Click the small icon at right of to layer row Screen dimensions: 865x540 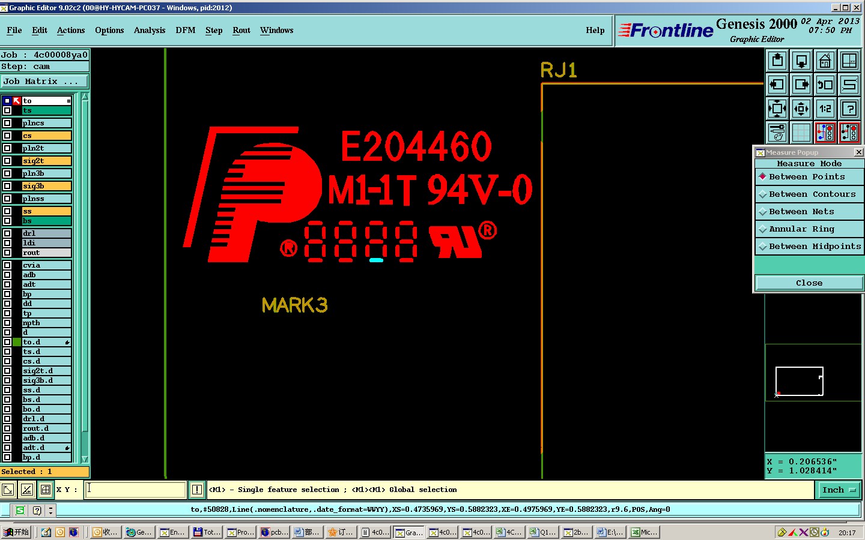(x=68, y=101)
